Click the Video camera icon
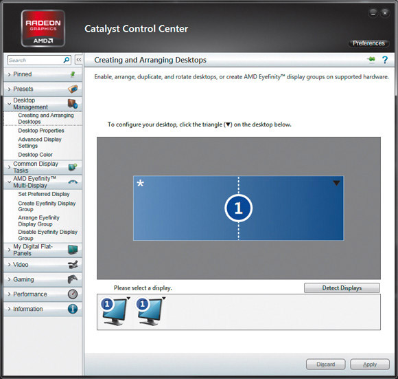The height and width of the screenshot is (379, 398). click(x=73, y=265)
